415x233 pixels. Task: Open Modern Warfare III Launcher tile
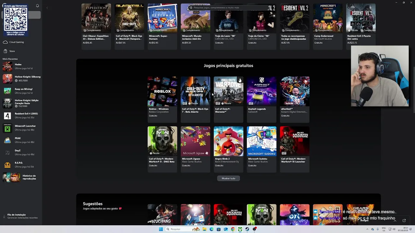pos(295,149)
